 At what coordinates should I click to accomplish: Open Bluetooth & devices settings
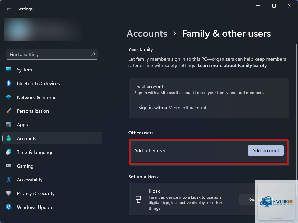52,83
